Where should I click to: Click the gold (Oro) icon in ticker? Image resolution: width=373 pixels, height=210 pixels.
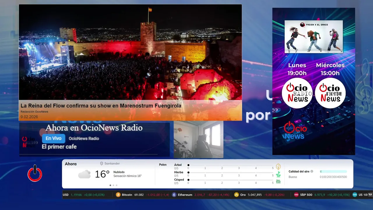click(236, 195)
